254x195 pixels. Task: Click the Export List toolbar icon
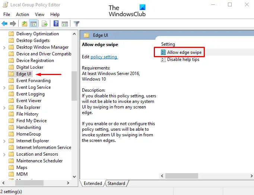(45, 24)
